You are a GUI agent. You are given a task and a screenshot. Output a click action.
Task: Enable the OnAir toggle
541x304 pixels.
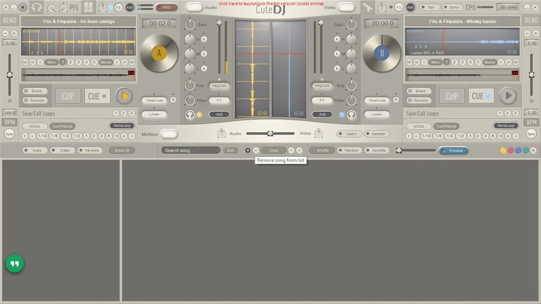pyautogui.click(x=452, y=7)
